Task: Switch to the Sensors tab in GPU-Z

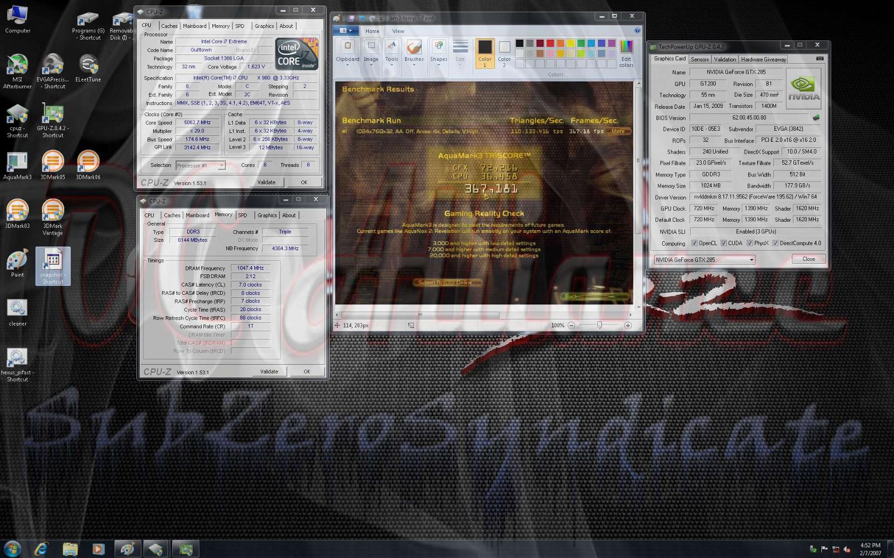Action: [700, 59]
